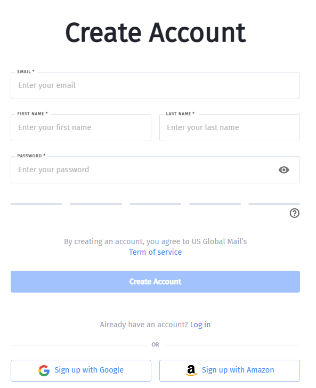The height and width of the screenshot is (388, 316).
Task: Click the third password strength bar
Action: click(x=155, y=204)
